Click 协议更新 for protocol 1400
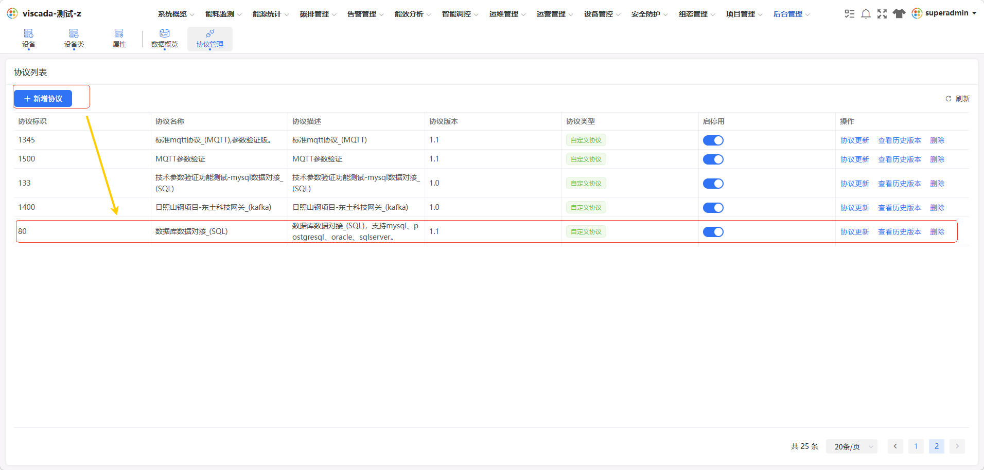 tap(855, 208)
